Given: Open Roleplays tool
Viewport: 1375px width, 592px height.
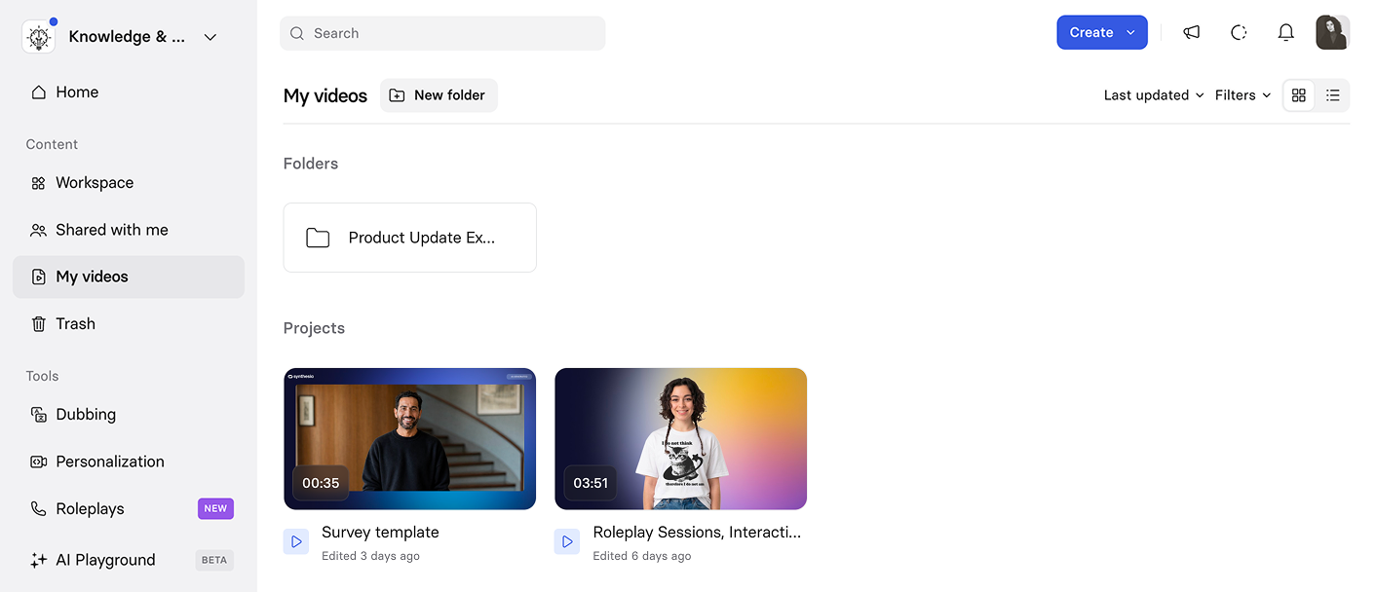Looking at the screenshot, I should click(129, 509).
